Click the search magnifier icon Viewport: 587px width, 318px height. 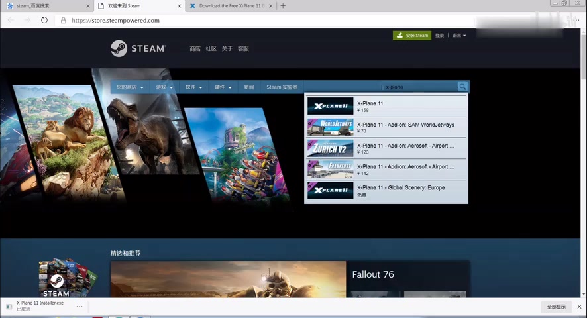coord(462,87)
